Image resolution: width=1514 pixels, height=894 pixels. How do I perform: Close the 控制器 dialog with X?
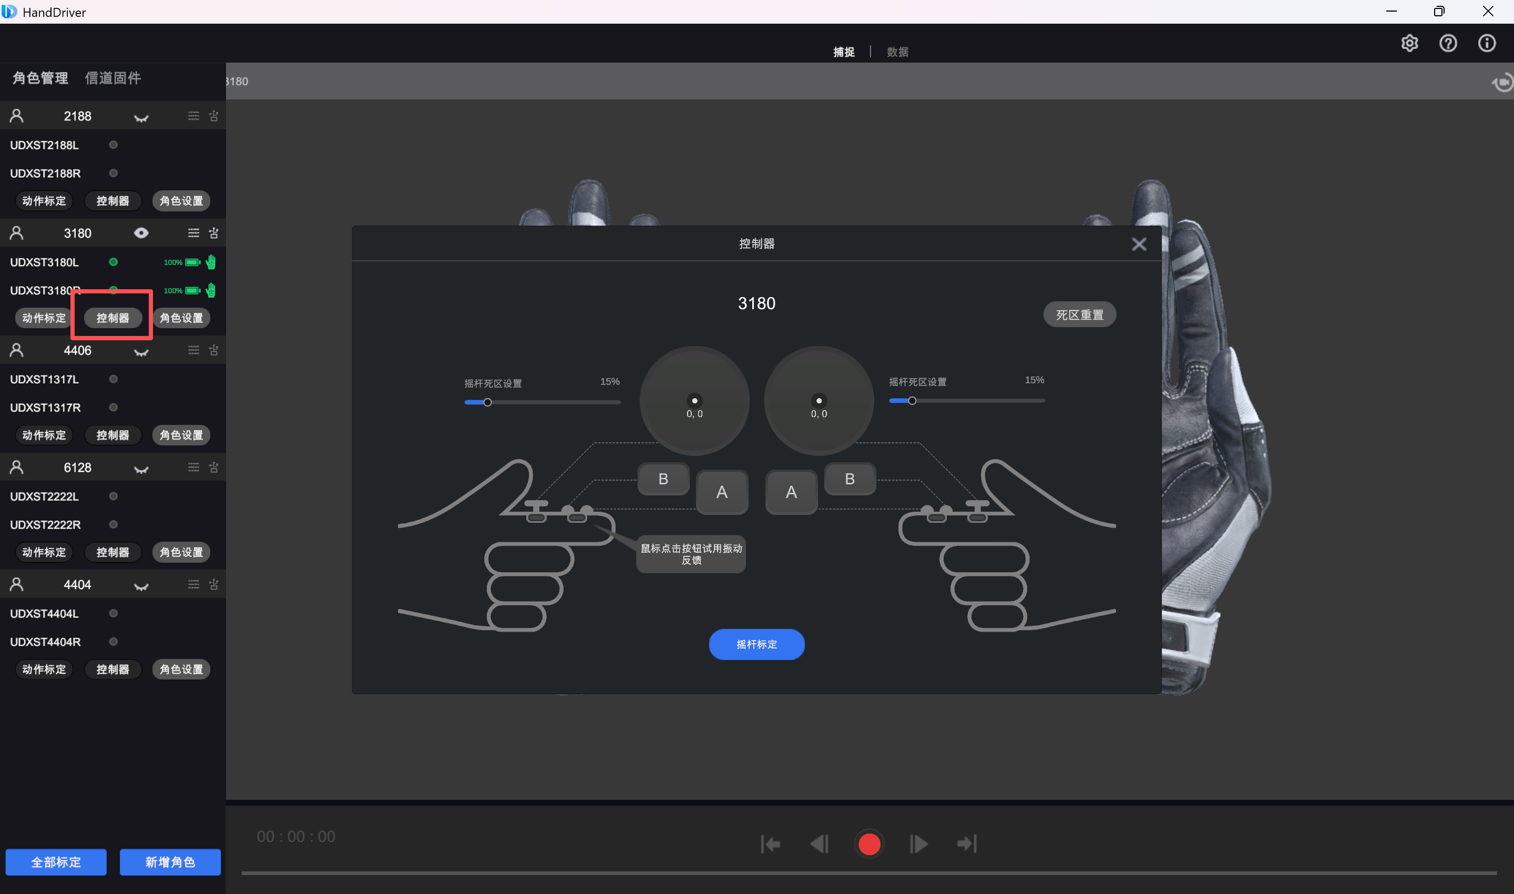[x=1138, y=244]
